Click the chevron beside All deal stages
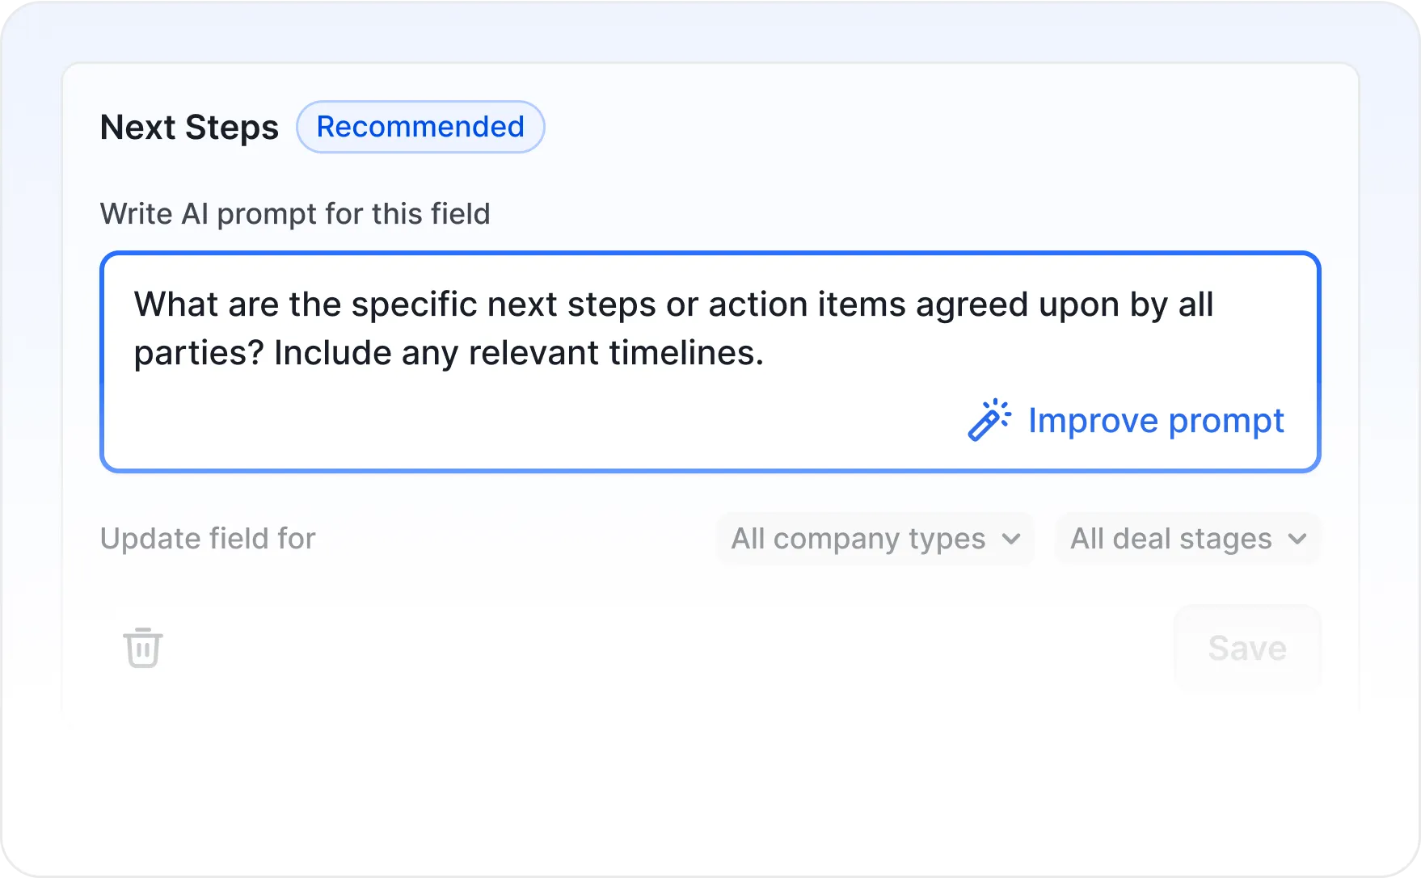 1297,539
